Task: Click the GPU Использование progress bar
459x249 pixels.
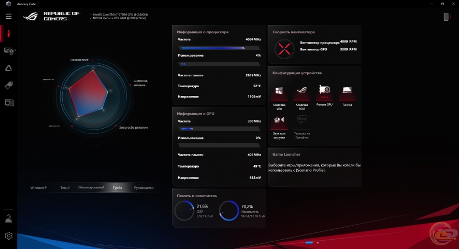Action: point(219,145)
